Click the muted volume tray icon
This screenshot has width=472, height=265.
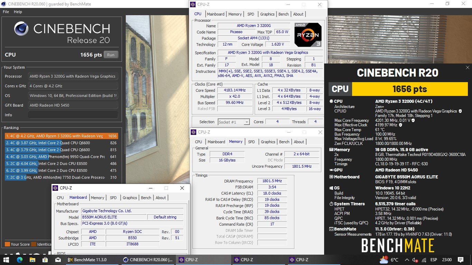point(416,260)
